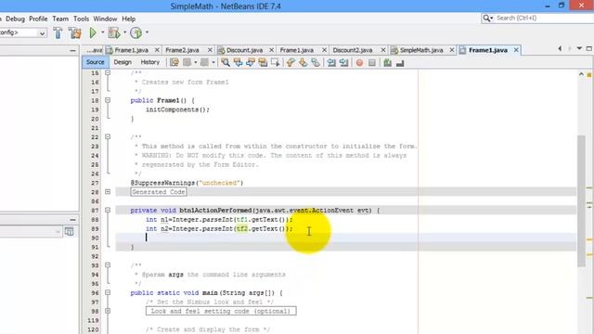Collapse the Frame1() constructor at line 18
Image resolution: width=594 pixels, height=334 pixels.
pos(108,100)
